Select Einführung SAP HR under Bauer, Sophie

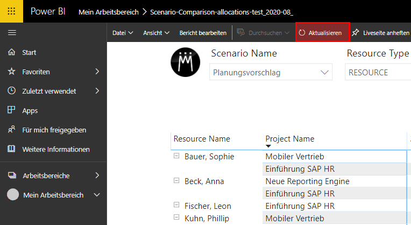(x=300, y=169)
